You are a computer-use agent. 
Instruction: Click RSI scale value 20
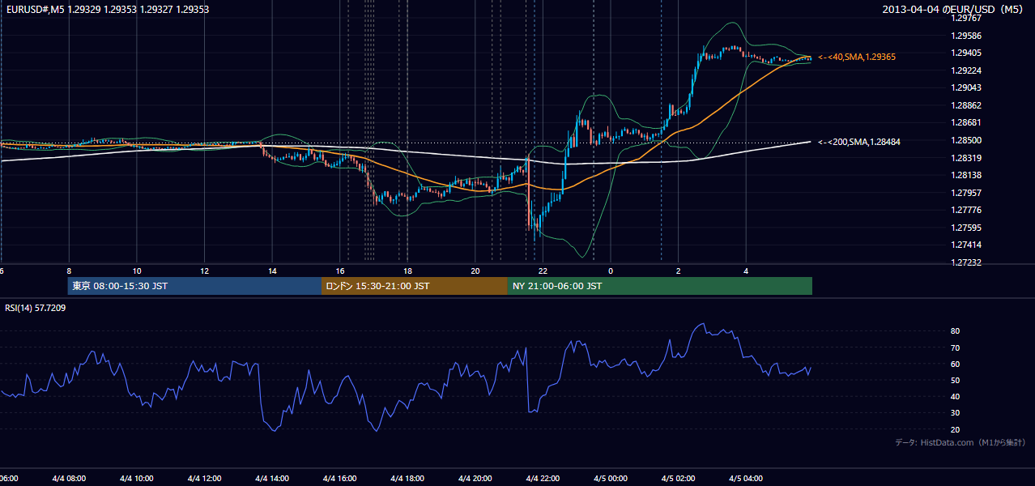(955, 429)
